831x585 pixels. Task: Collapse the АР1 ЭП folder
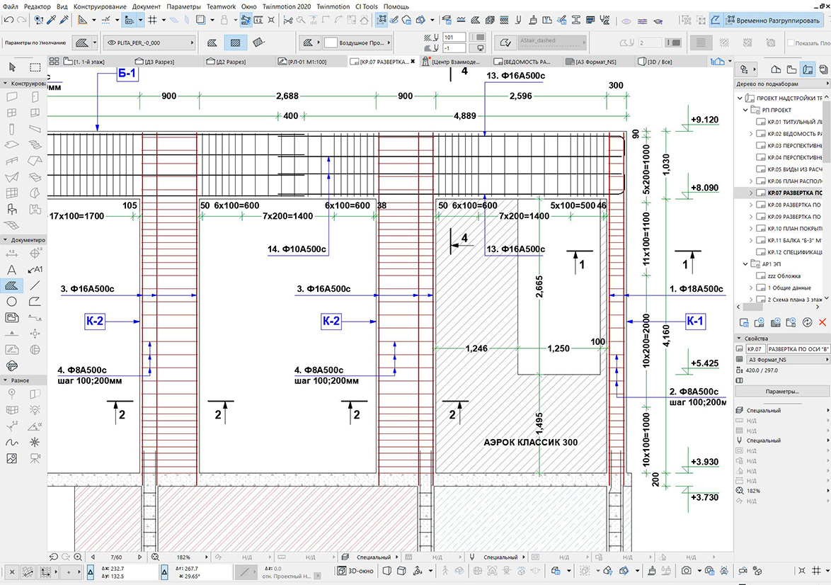745,263
